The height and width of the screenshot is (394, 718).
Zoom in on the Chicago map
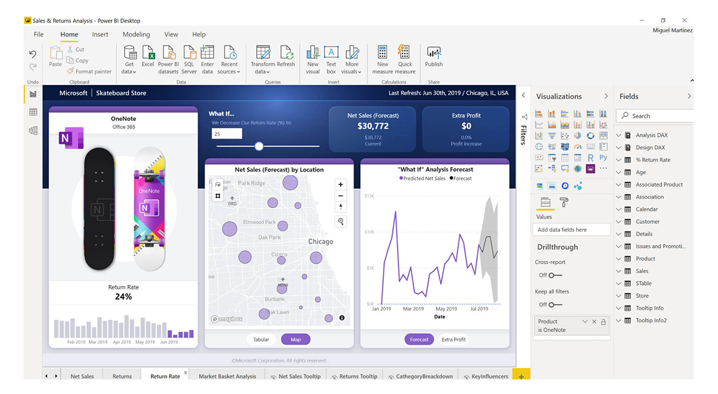pos(341,184)
